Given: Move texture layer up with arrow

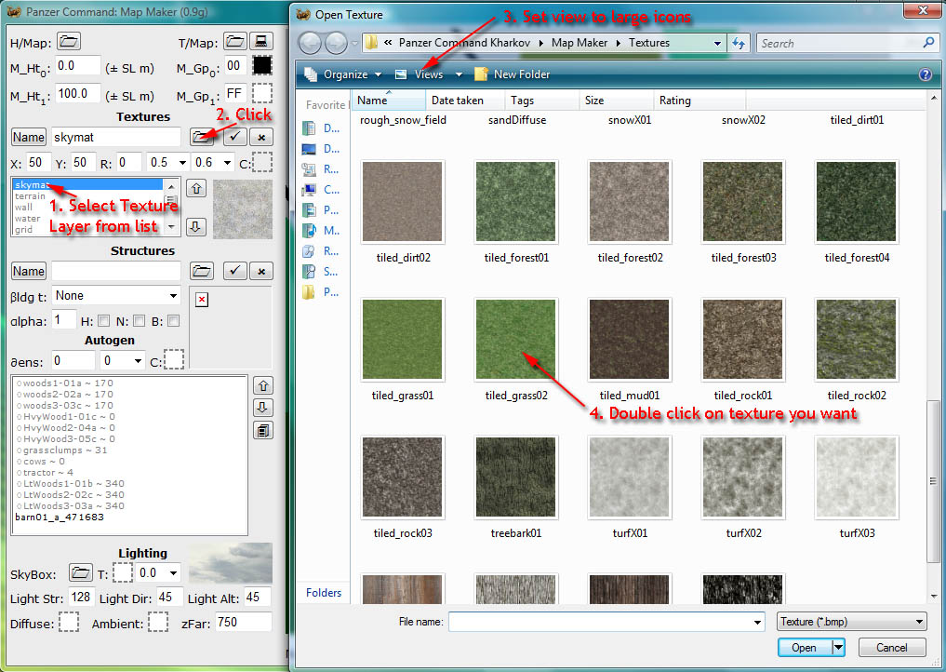Looking at the screenshot, I should (196, 189).
